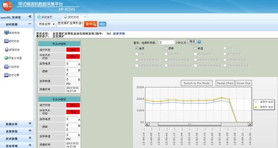
Task: Click Switch to Pin Mode button
Action: 197,83
